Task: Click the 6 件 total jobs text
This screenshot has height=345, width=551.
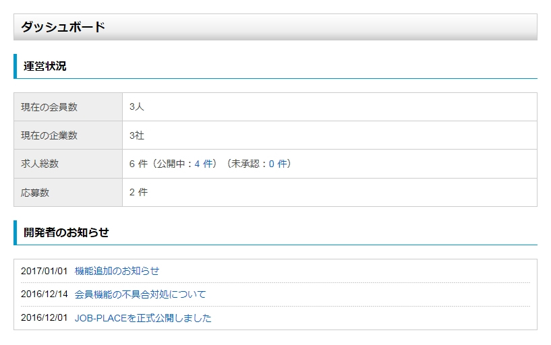Action: (138, 164)
